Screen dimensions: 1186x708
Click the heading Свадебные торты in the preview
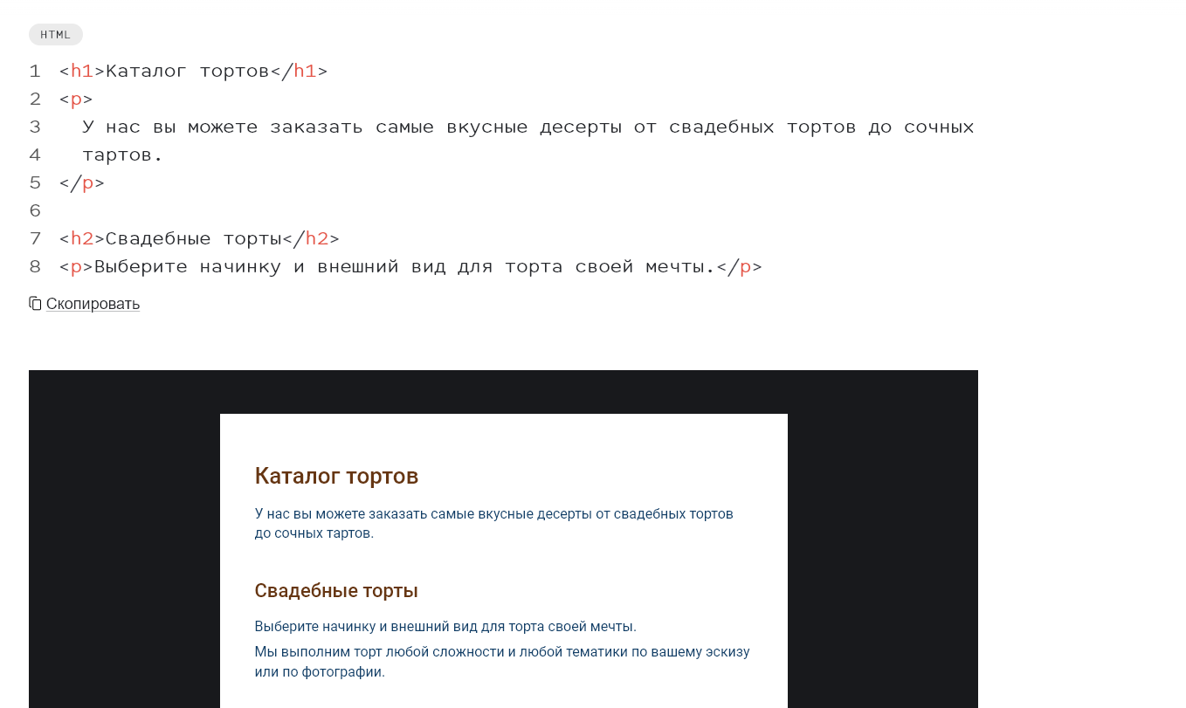click(x=336, y=590)
